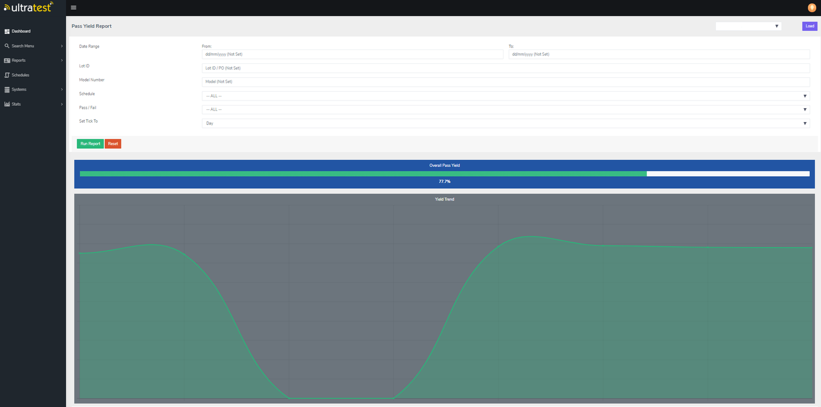Screen dimensions: 821x407
Task: Click the ultratest logo
Action: pos(28,7)
